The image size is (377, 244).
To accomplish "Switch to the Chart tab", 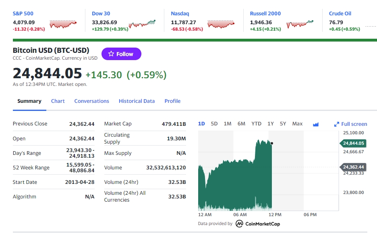I will [58, 101].
